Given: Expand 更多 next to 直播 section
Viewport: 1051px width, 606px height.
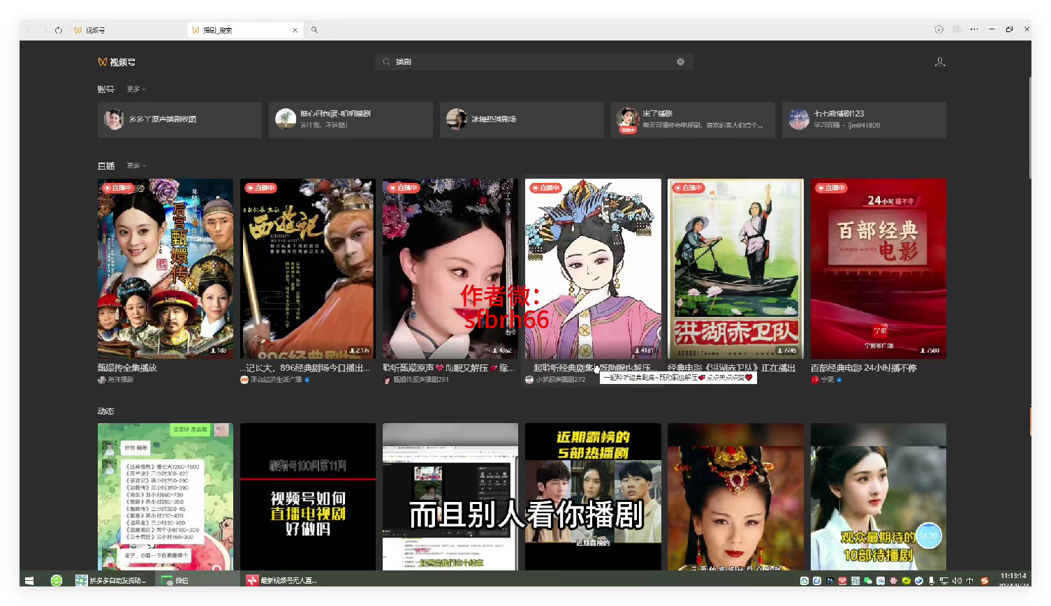Looking at the screenshot, I should click(x=136, y=165).
